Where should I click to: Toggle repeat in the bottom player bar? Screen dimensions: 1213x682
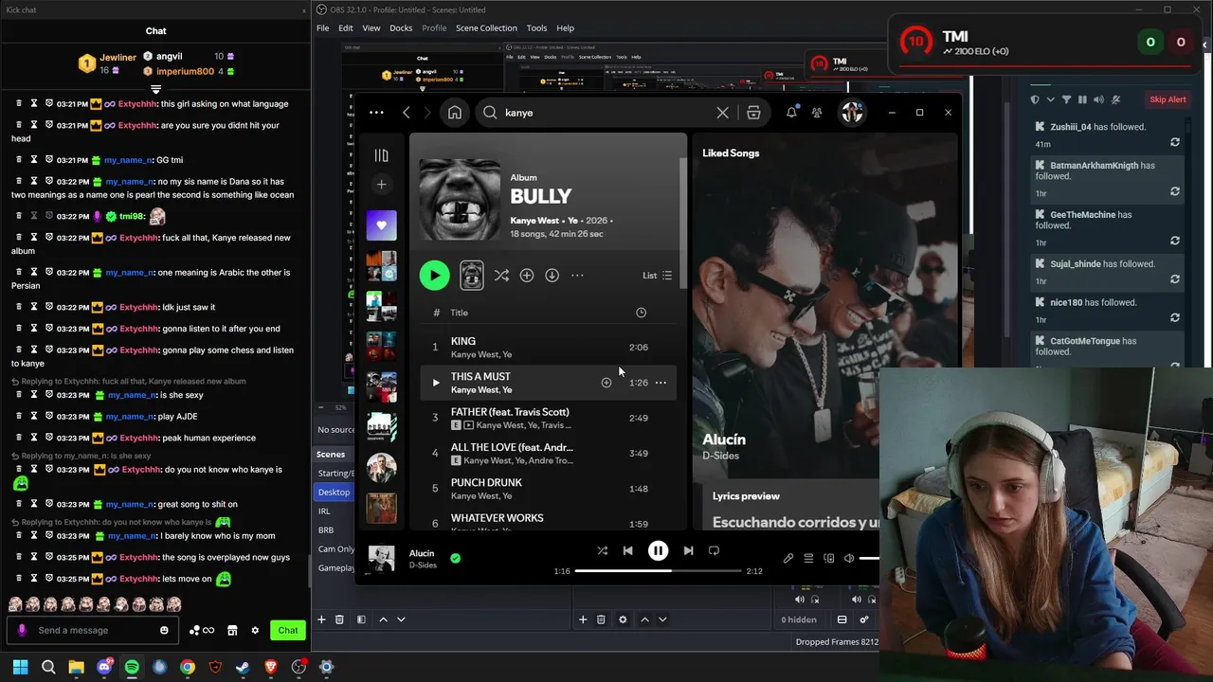point(714,550)
